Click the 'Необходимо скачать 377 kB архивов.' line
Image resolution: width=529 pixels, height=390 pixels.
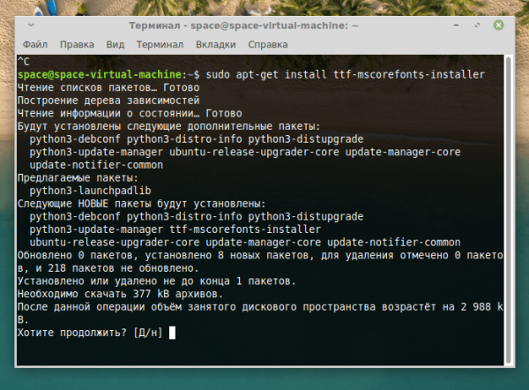pyautogui.click(x=120, y=294)
